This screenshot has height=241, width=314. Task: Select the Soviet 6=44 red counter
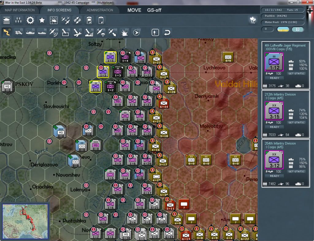click(x=164, y=103)
